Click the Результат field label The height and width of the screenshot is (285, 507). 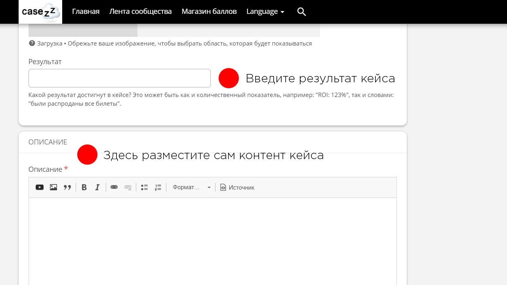click(x=45, y=62)
